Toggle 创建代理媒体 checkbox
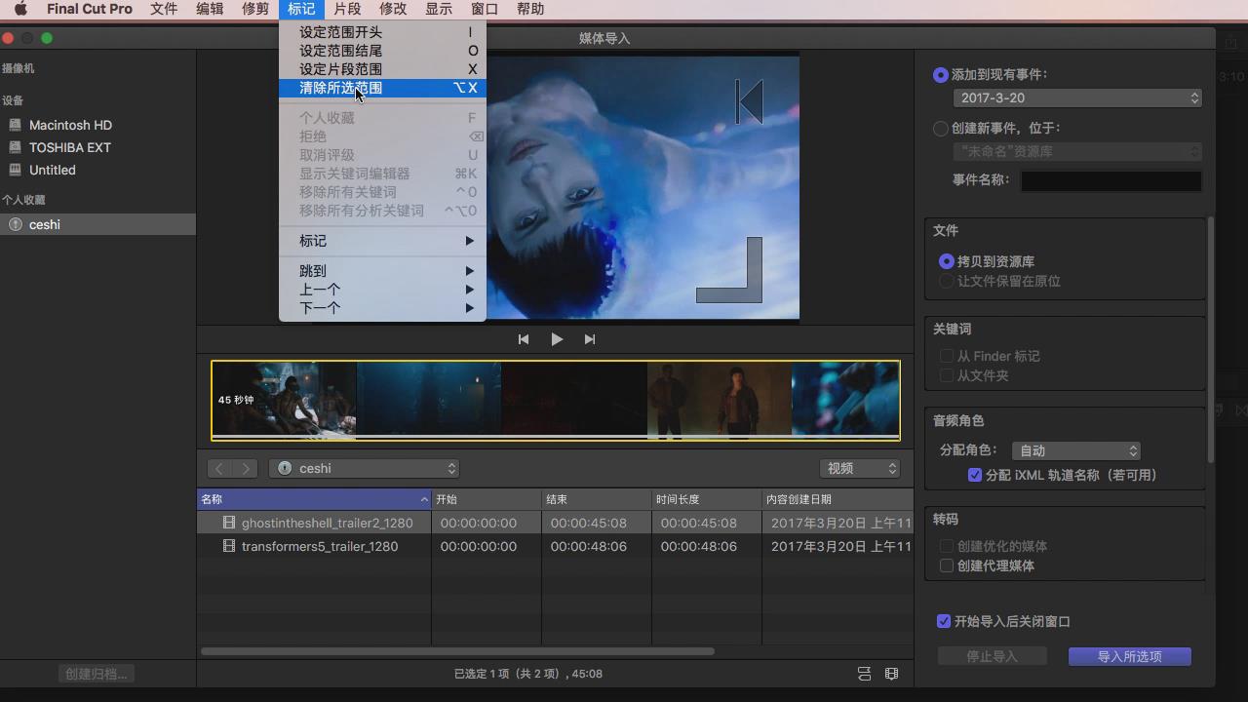 pyautogui.click(x=947, y=565)
